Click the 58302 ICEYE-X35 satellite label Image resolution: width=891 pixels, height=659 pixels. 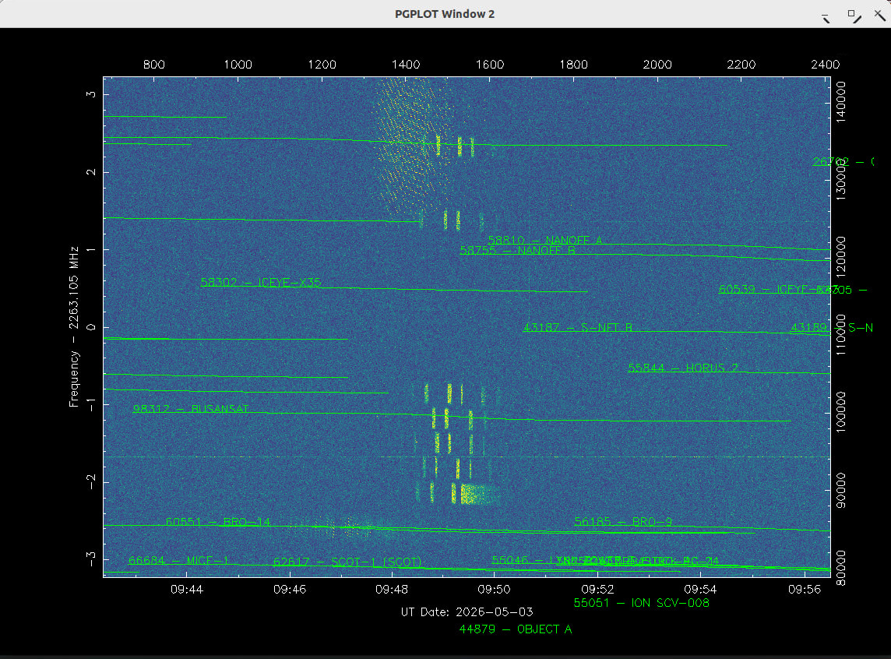click(261, 282)
